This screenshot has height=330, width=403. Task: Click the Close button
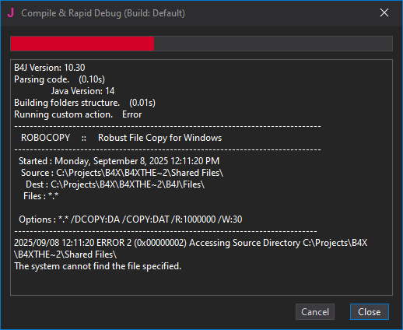pyautogui.click(x=370, y=312)
